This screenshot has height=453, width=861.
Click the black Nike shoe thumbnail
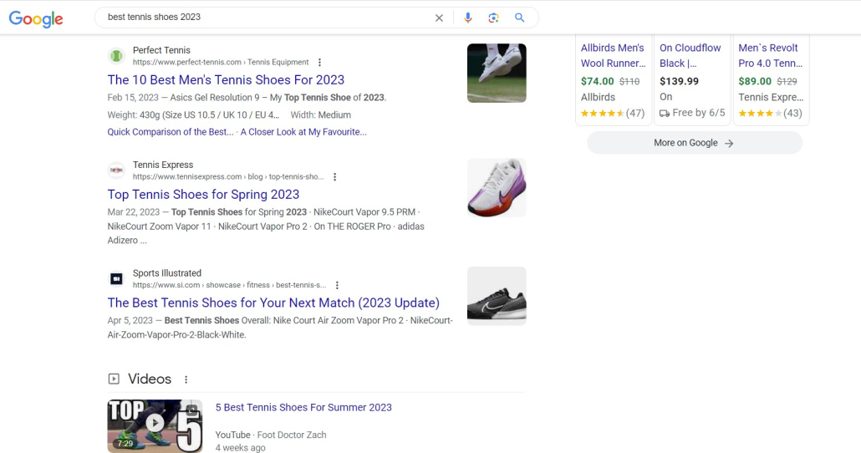pos(497,296)
